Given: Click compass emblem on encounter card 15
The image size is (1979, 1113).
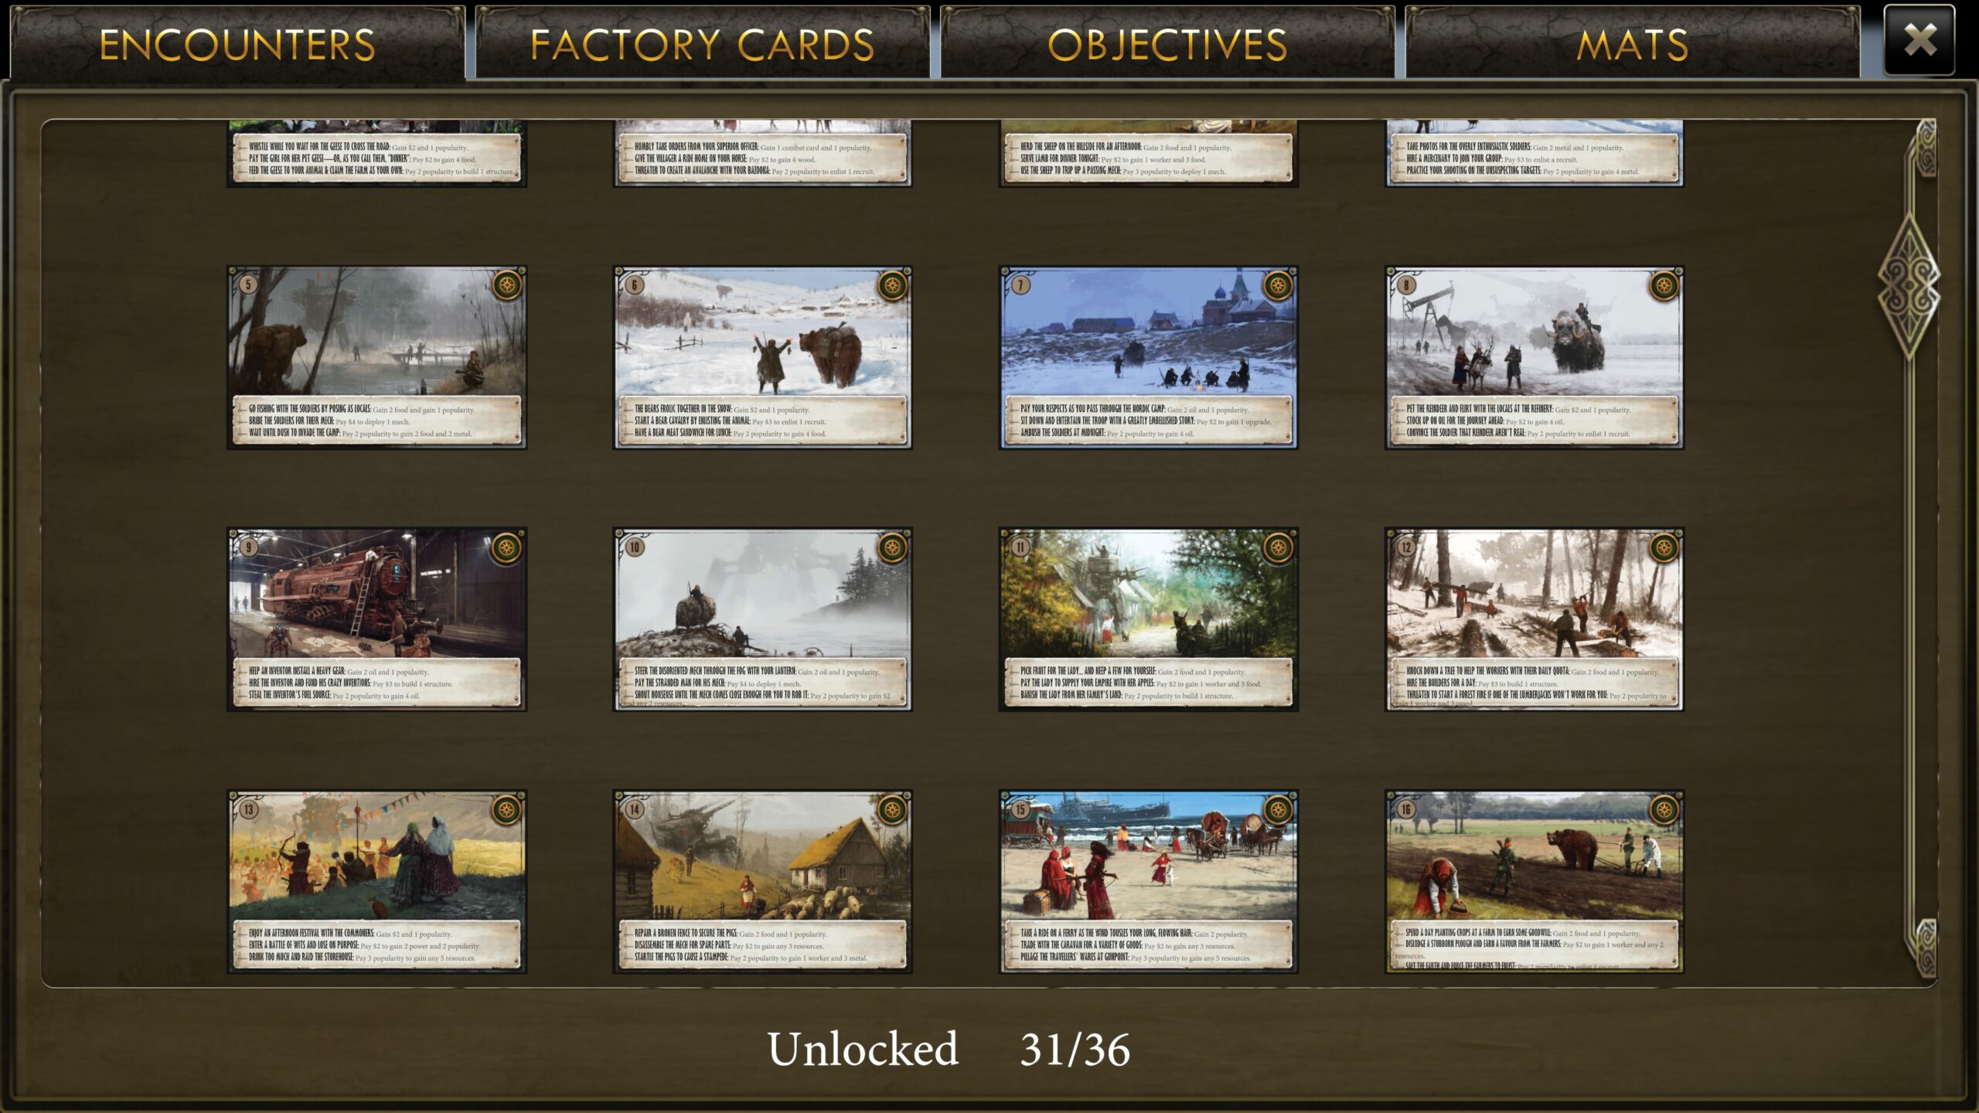Looking at the screenshot, I should click(x=1278, y=809).
